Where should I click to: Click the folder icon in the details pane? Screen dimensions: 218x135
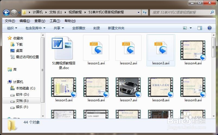[12, 125]
